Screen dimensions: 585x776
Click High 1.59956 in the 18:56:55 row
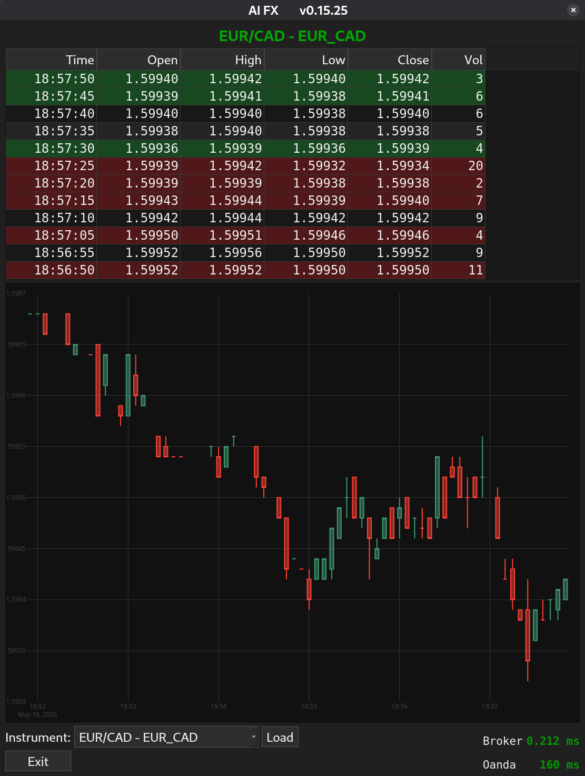[223, 253]
